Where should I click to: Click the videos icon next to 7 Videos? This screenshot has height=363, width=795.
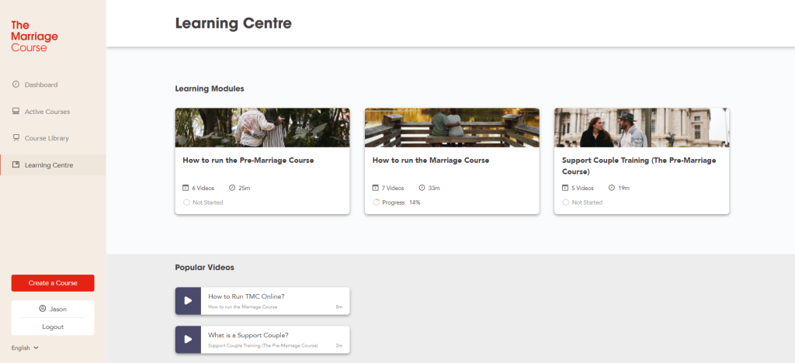(375, 188)
